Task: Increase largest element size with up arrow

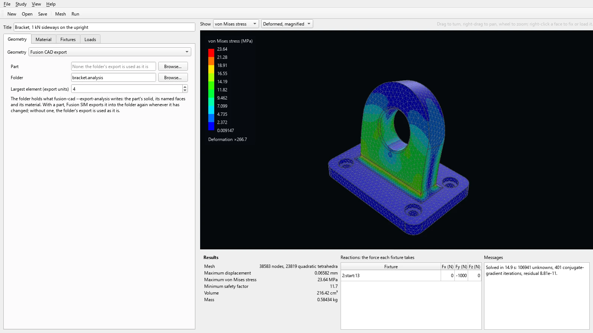Action: point(185,87)
